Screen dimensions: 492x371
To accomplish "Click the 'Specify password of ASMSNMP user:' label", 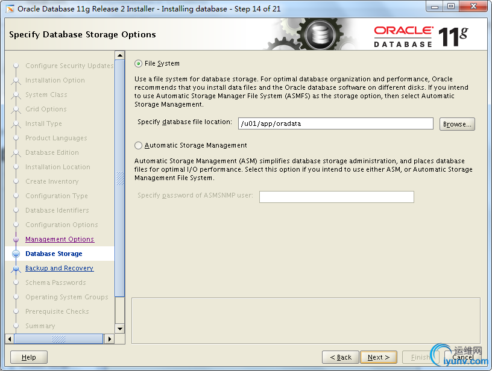I will pos(195,195).
